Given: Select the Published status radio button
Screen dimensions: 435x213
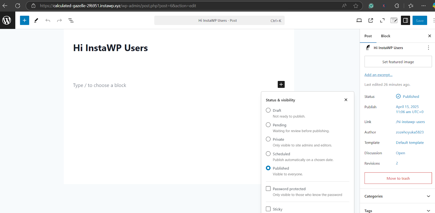Looking at the screenshot, I should (x=268, y=168).
